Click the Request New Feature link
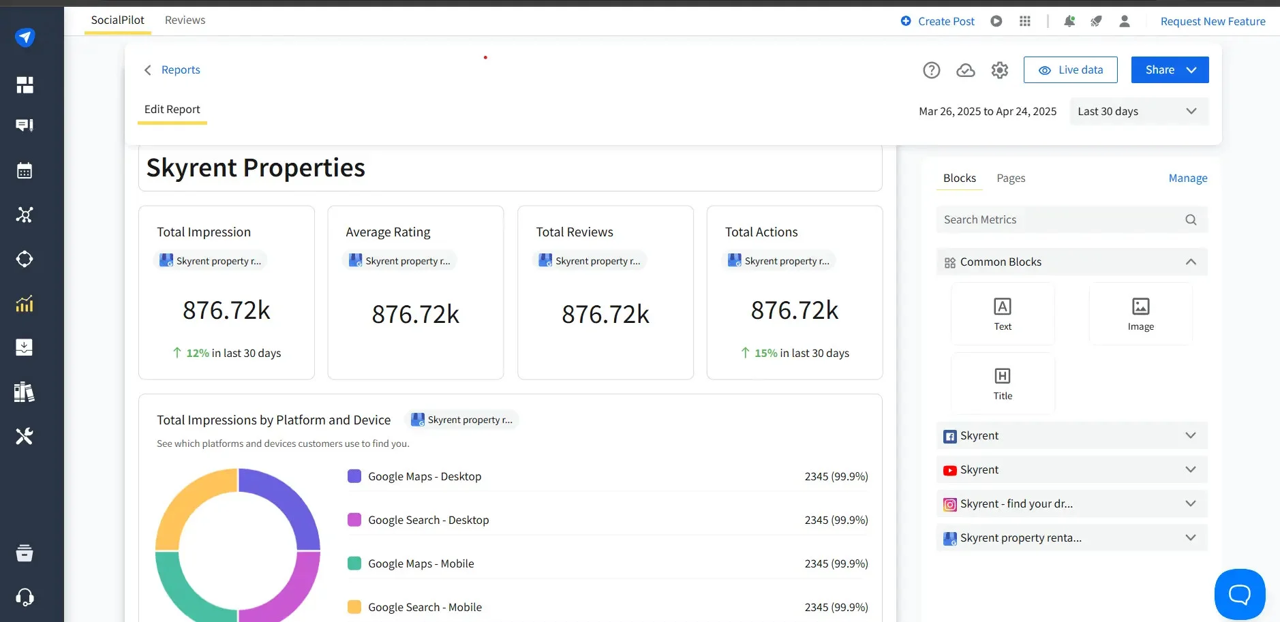The width and height of the screenshot is (1280, 622). (1212, 21)
